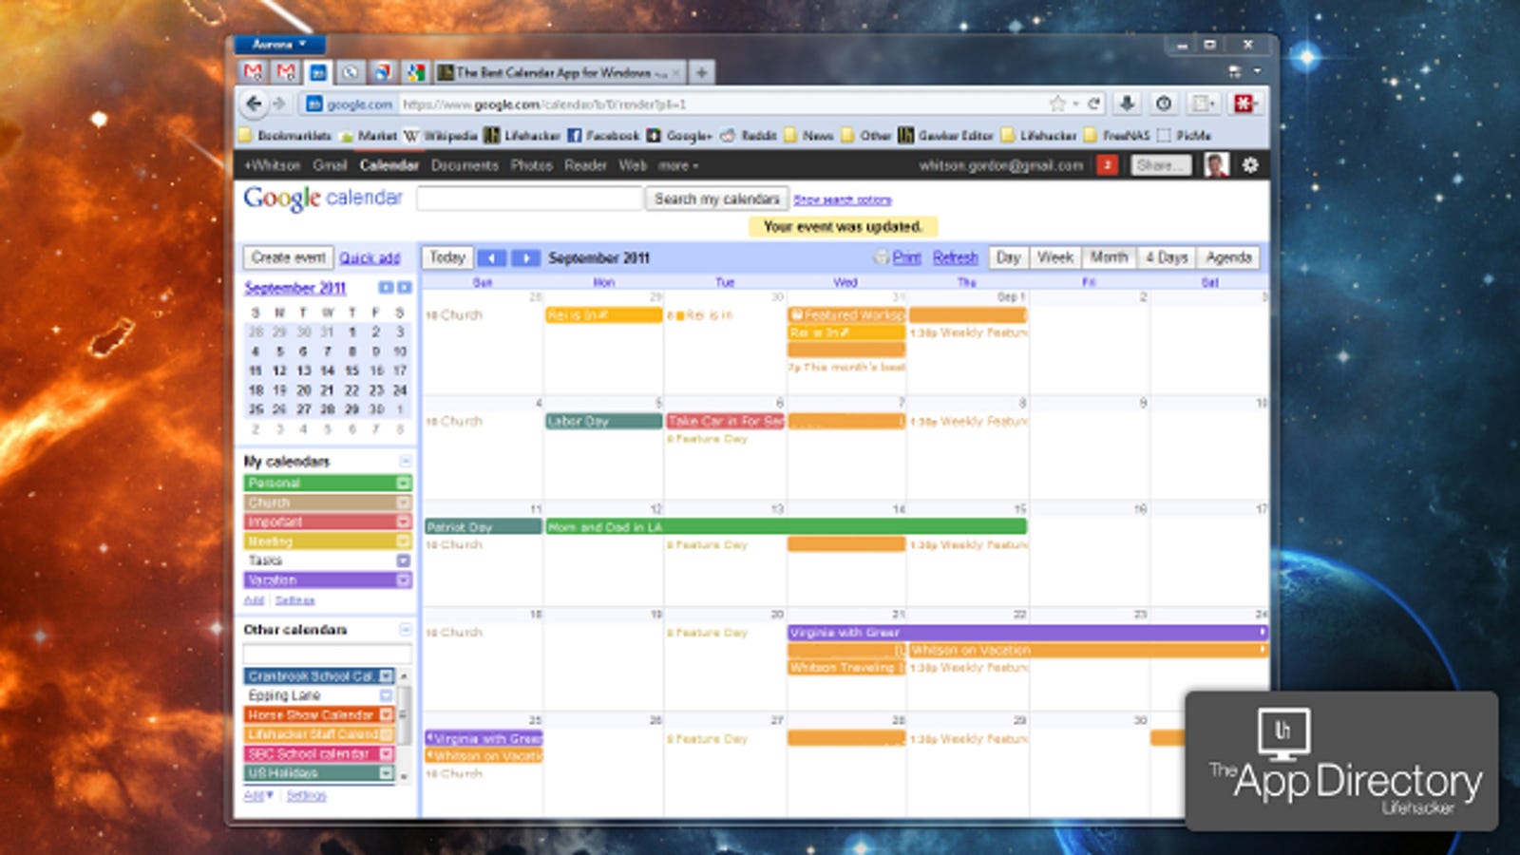Open dropdown arrow for Lifehacker Staff calendar
Image resolution: width=1520 pixels, height=855 pixels.
[387, 734]
